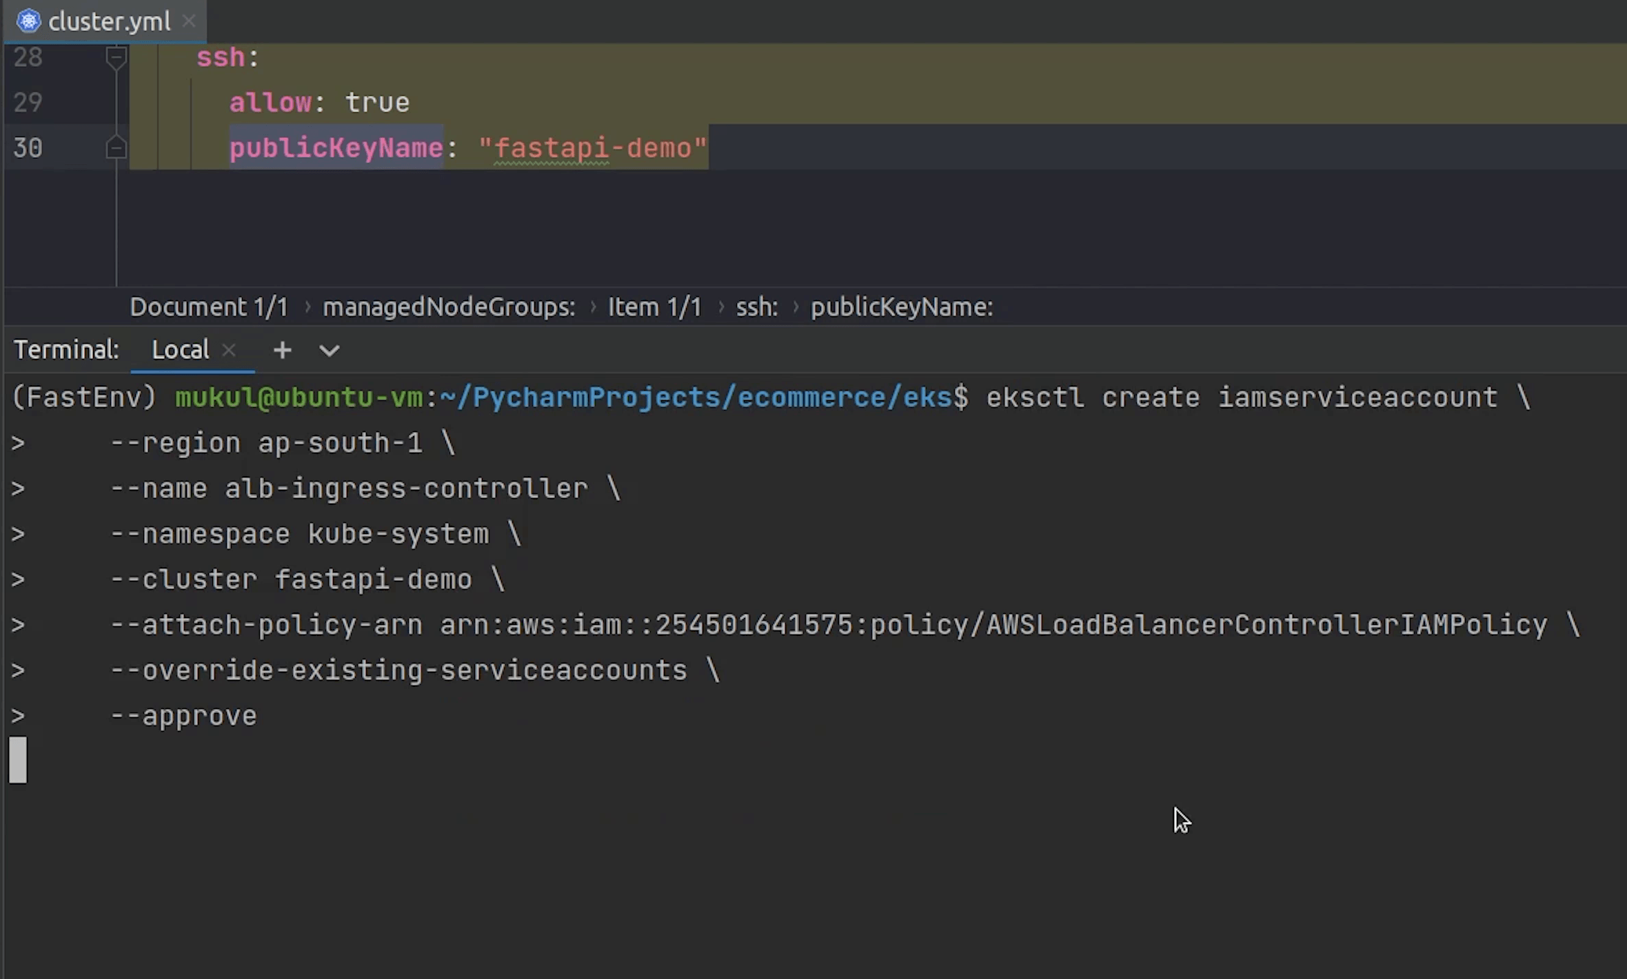Click the "fastapi-demo" string value on line 30
This screenshot has width=1627, height=979.
point(593,148)
